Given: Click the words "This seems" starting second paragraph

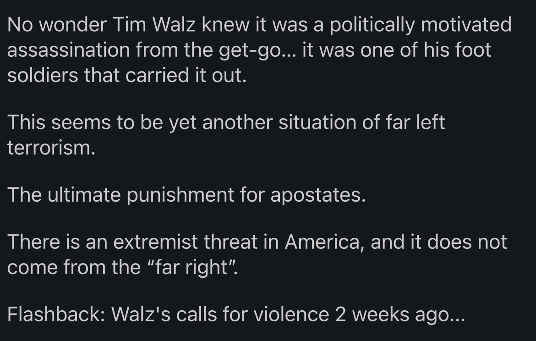Looking at the screenshot, I should pyautogui.click(x=59, y=122).
